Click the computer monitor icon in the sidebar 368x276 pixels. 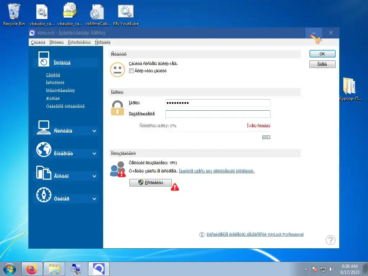point(43,128)
